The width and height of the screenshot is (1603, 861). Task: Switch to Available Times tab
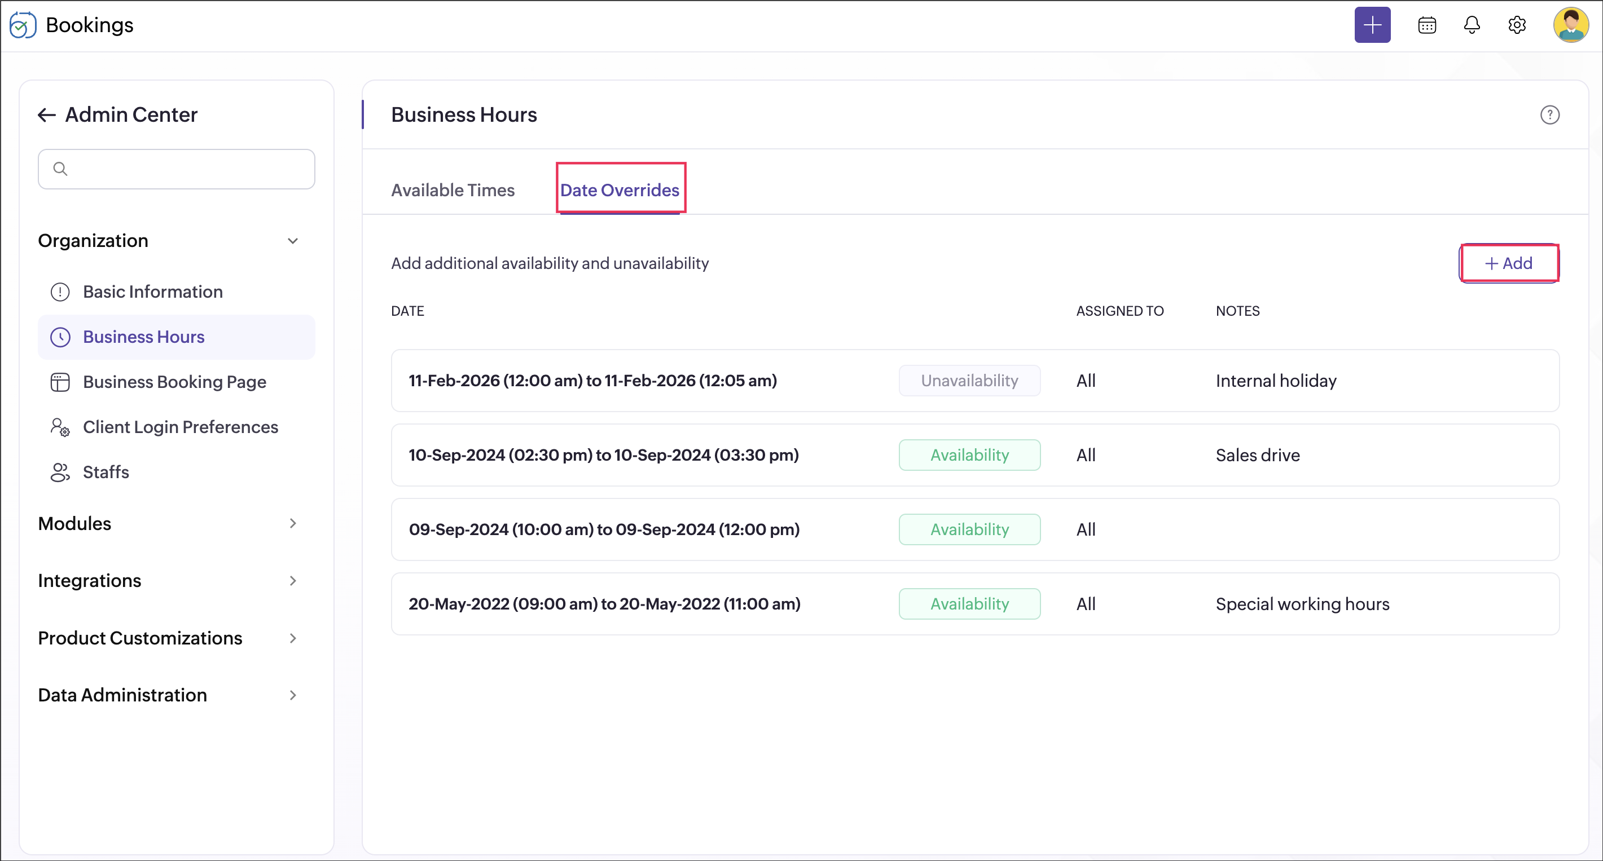[453, 190]
